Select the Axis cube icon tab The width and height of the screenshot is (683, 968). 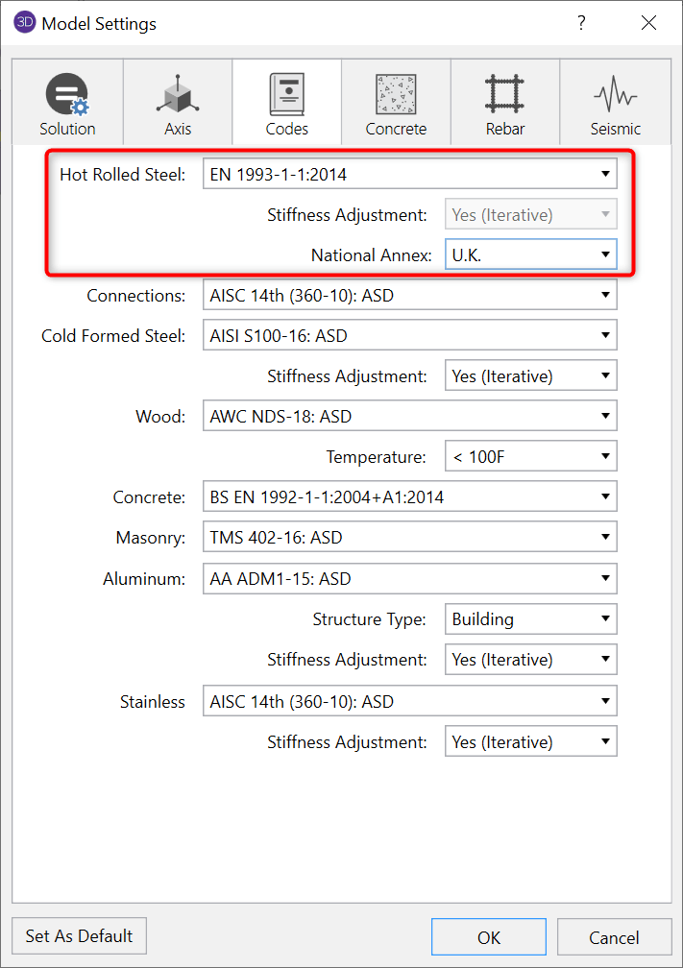point(178,96)
